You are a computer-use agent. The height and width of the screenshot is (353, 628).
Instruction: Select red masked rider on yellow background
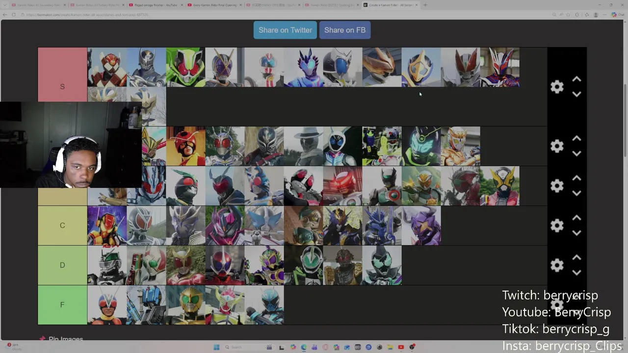(x=185, y=146)
